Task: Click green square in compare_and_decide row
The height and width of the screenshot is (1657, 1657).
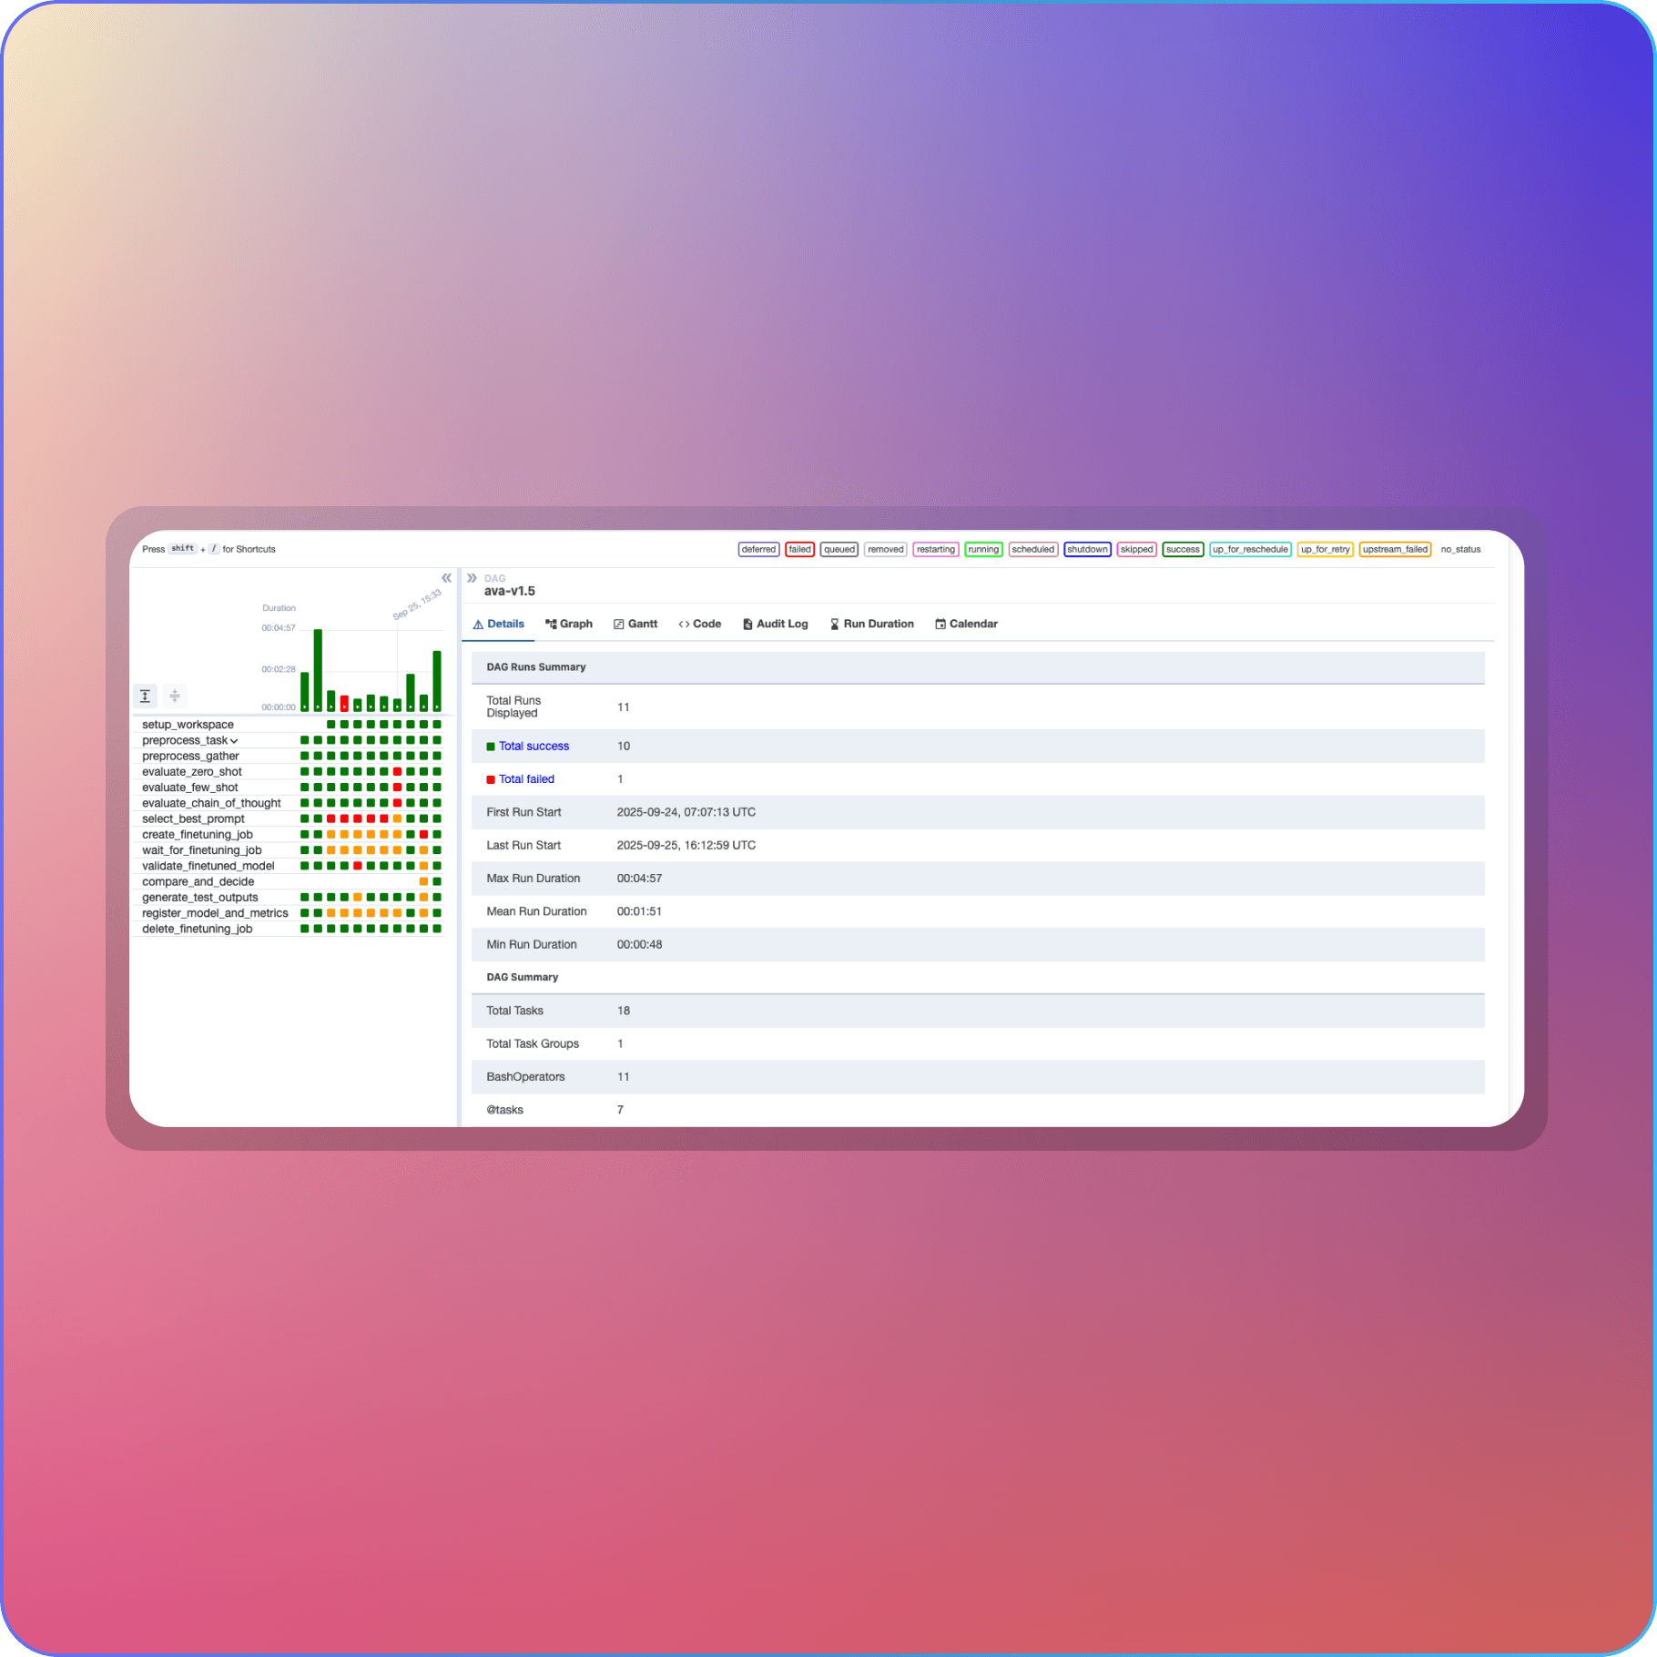Action: tap(437, 881)
